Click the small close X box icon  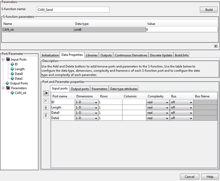click(216, 46)
